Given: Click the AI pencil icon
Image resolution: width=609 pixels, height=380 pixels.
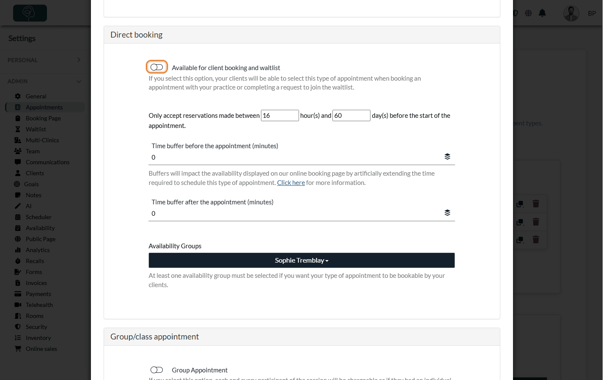Looking at the screenshot, I should (18, 206).
